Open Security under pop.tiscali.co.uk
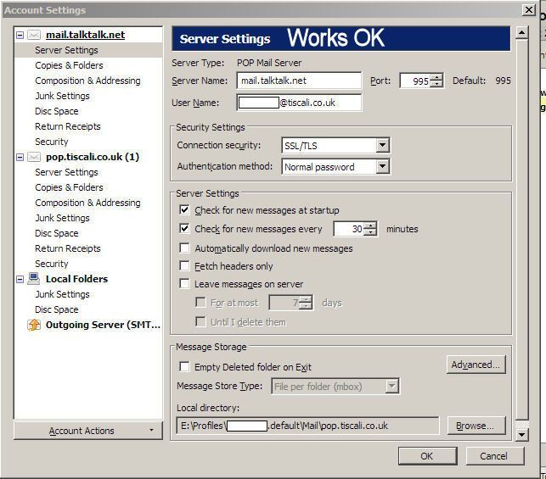This screenshot has height=479, width=546. click(x=52, y=265)
